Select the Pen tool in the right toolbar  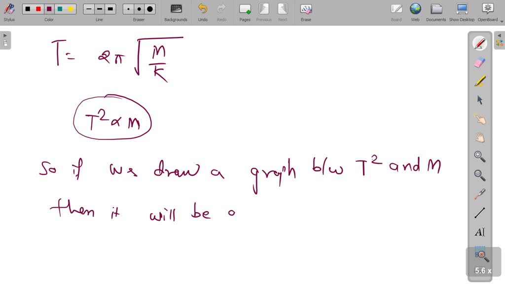(480, 43)
